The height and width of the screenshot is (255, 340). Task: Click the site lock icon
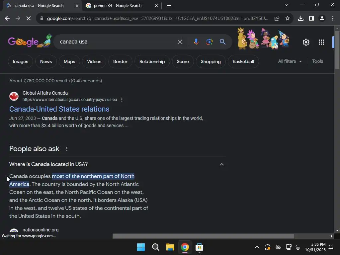[42, 19]
